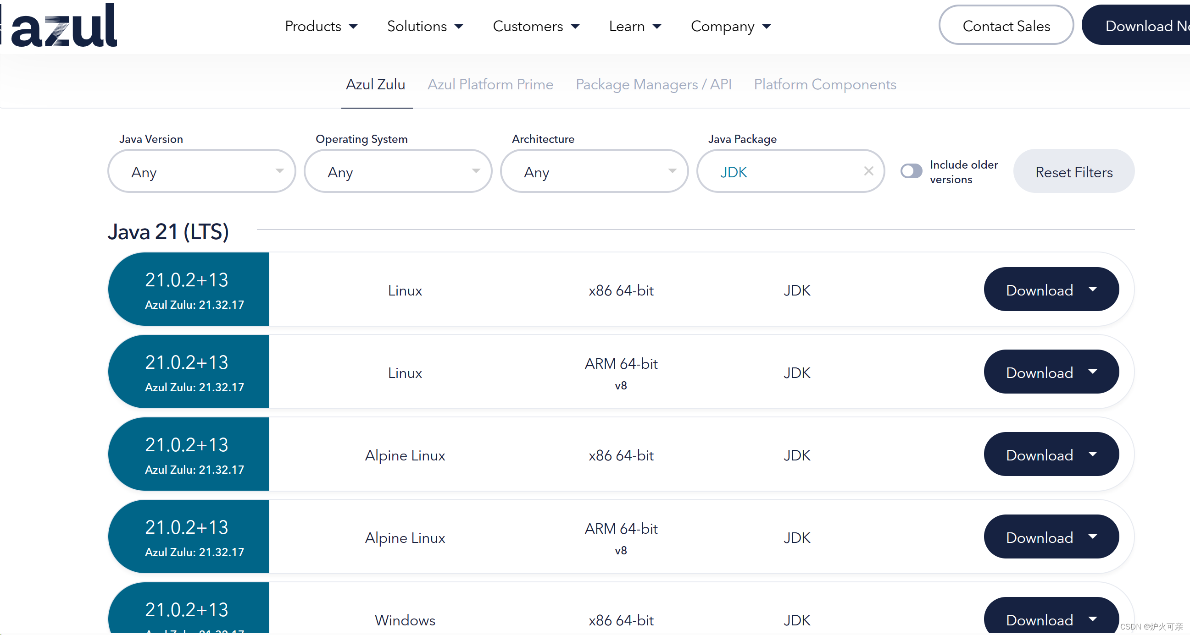This screenshot has height=635, width=1190.
Task: Click the Reset Filters button
Action: coord(1073,172)
